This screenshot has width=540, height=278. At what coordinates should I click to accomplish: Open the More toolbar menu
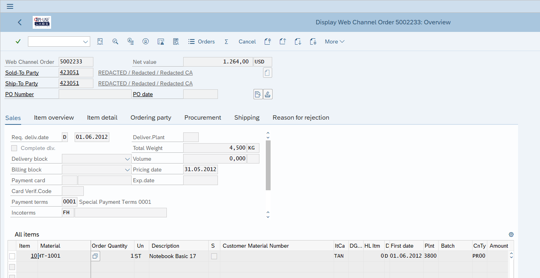(x=334, y=41)
